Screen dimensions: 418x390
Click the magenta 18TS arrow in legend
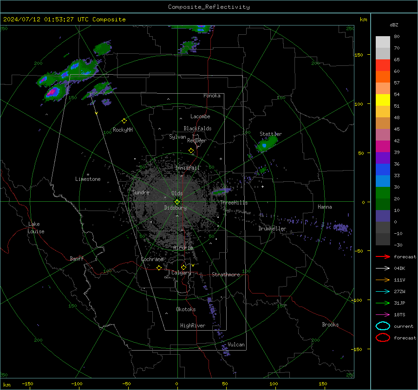(383, 315)
